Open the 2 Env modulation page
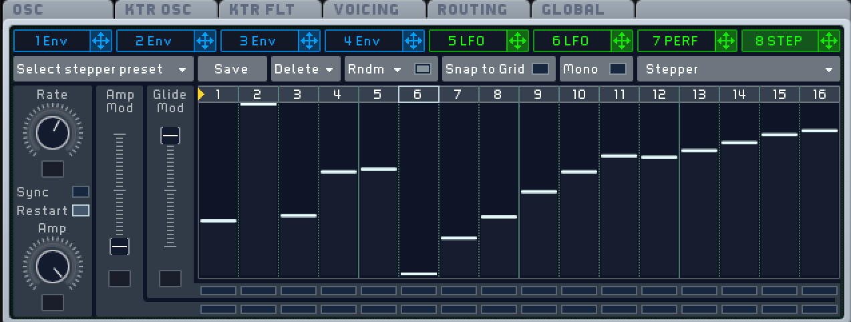This screenshot has height=322, width=851. (156, 41)
